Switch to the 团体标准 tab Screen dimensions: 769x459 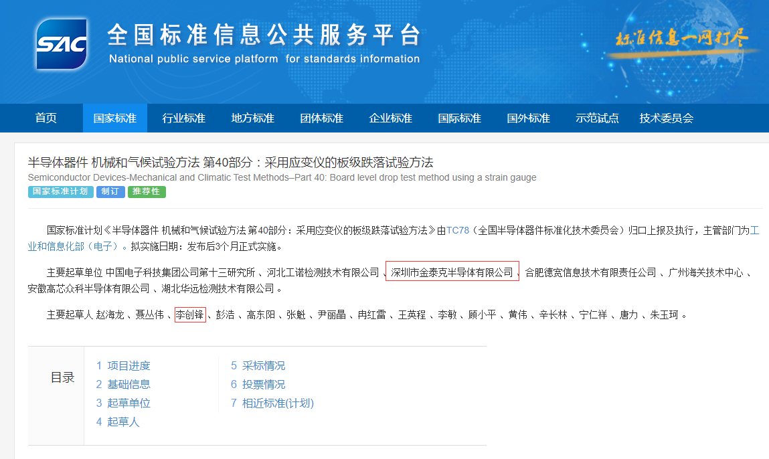(322, 118)
